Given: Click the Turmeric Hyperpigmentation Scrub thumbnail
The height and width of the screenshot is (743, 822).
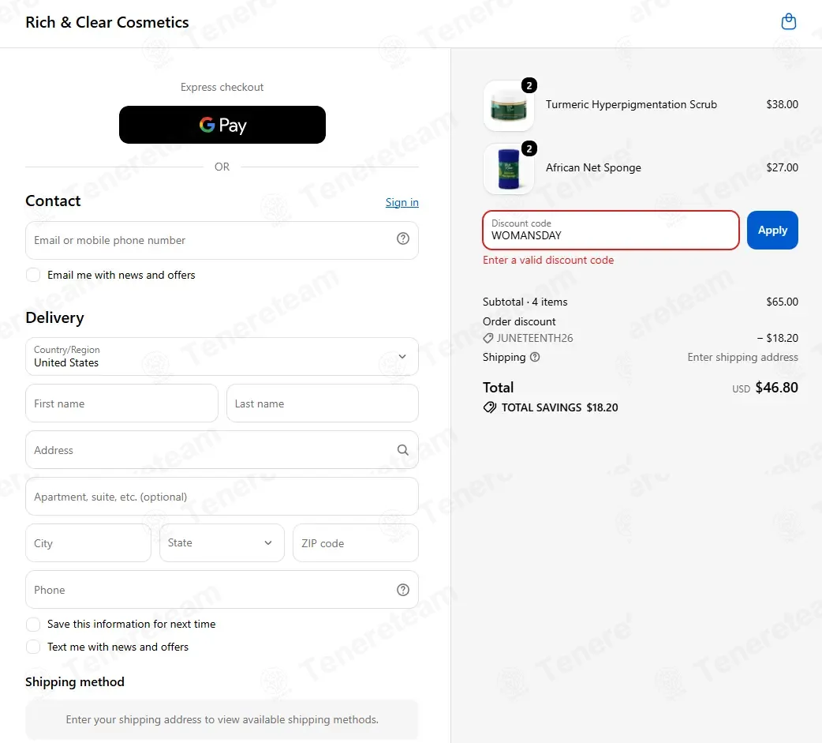Looking at the screenshot, I should 509,106.
